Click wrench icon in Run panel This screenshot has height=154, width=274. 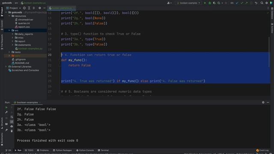[6, 112]
